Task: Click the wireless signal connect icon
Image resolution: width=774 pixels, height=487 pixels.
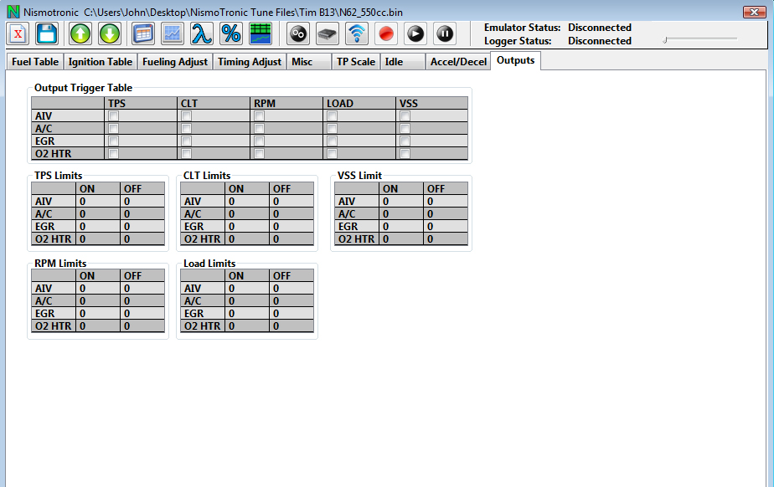Action: [x=357, y=33]
